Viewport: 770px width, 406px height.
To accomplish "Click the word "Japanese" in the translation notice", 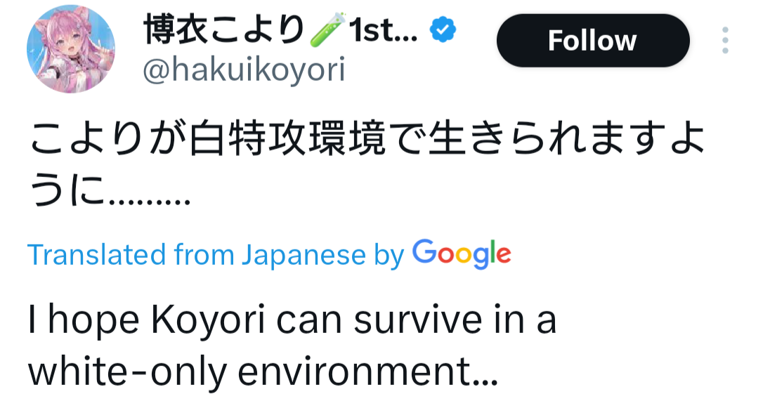I will (x=304, y=255).
